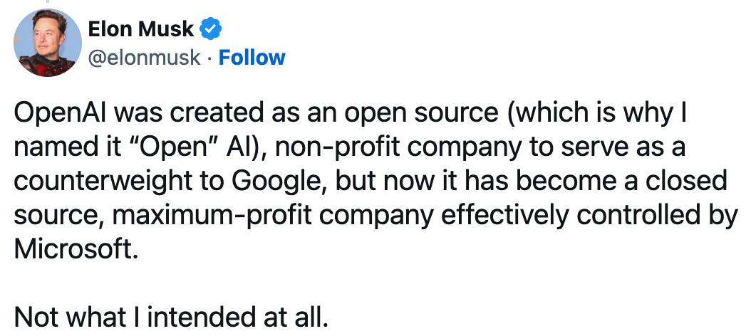751x336 pixels.
Task: Open the @elonmusk handle link
Action: 143,57
